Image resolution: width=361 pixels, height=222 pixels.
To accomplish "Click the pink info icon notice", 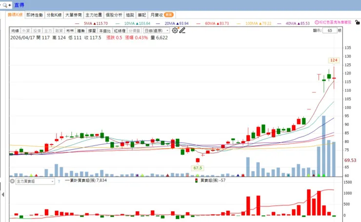I will (317, 22).
